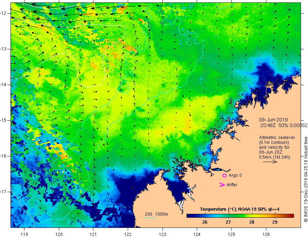This screenshot has width=308, height=238.
Task: Click the '200 1000m' depth contour label
Action: pos(156,214)
